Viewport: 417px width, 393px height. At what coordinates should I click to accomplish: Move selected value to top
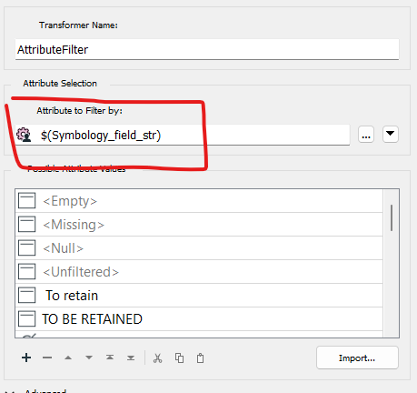[110, 358]
